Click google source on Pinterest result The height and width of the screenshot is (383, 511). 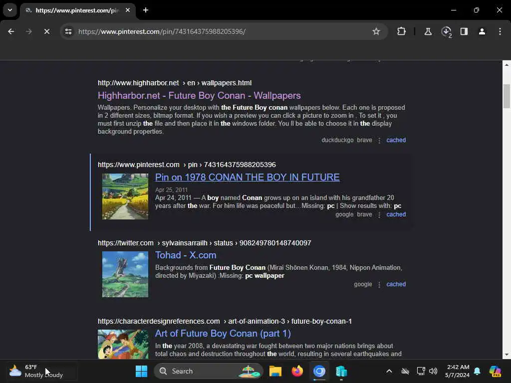[x=344, y=214]
